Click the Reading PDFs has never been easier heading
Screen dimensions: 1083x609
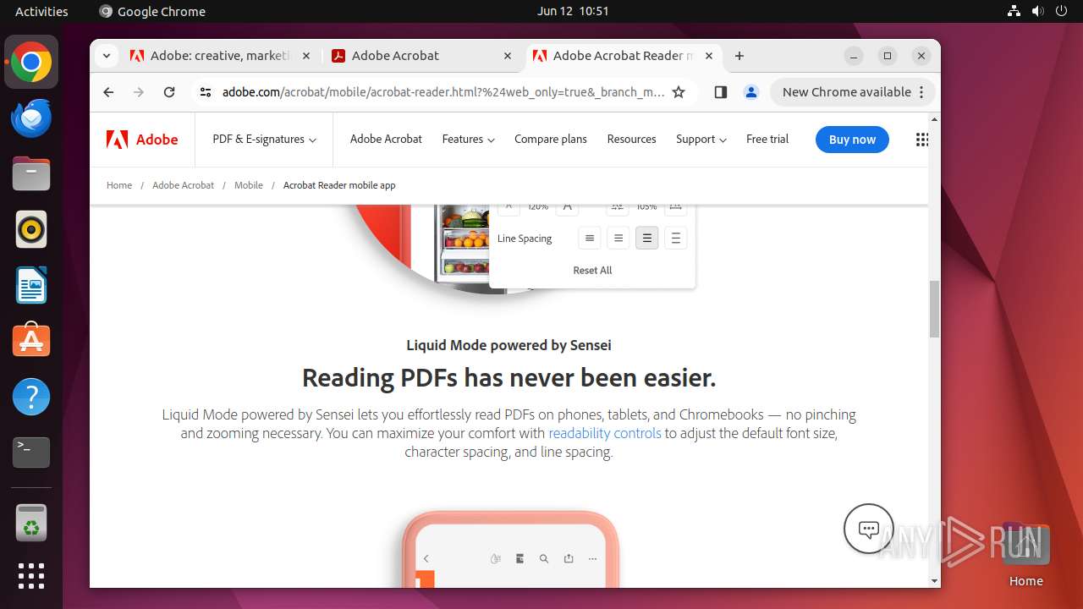pyautogui.click(x=509, y=378)
